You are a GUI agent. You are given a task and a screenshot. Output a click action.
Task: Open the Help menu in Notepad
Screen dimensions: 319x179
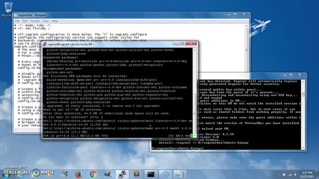point(54,21)
